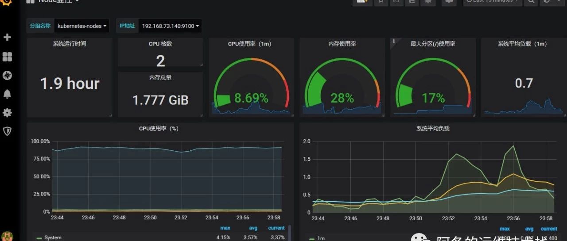
Task: Open the Create plus menu in sidebar
Action: [7, 37]
